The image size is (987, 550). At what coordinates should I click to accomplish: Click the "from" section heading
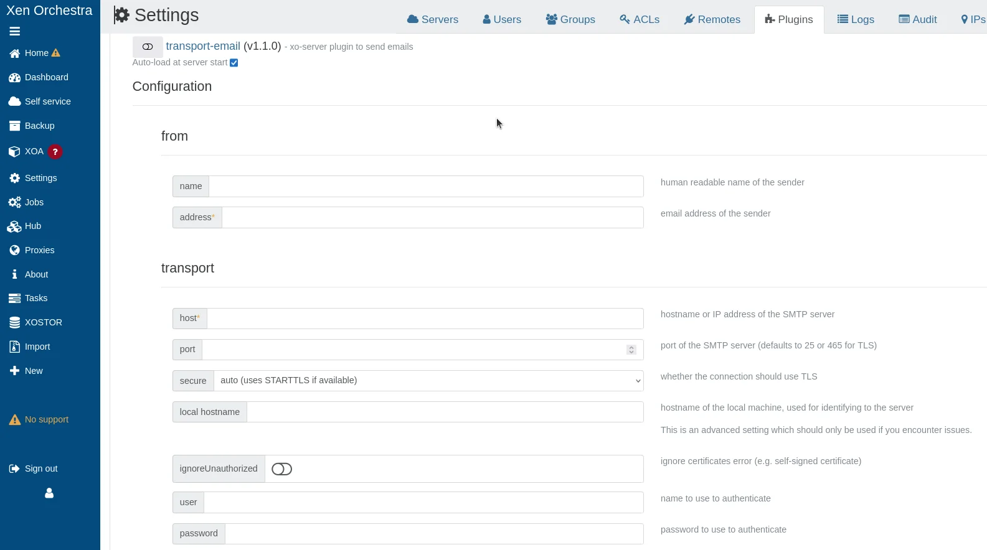[x=174, y=136]
